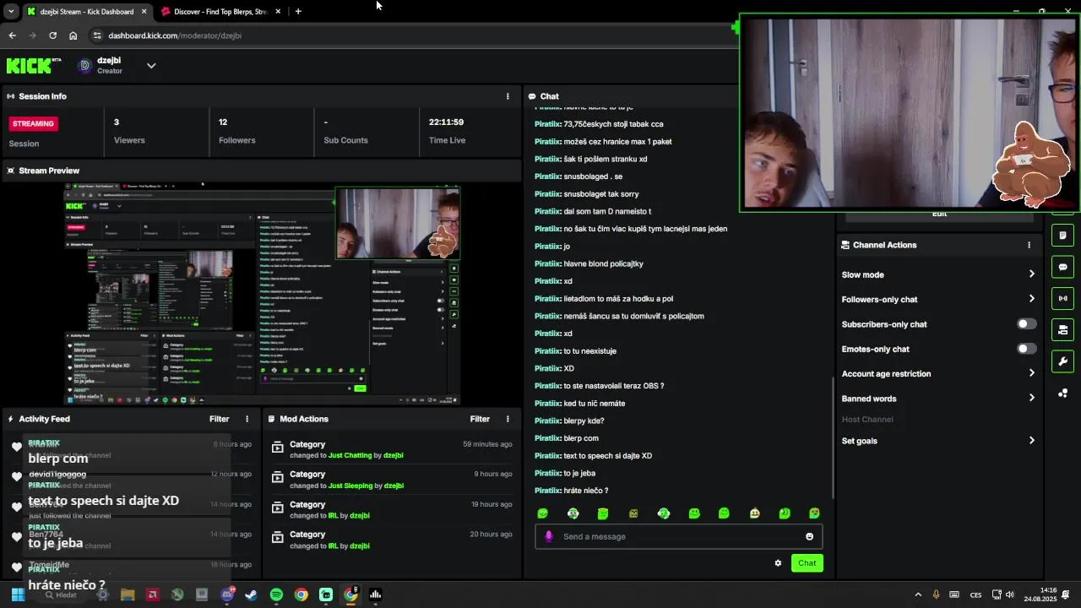1081x608 pixels.
Task: Open the Channel Actions three-dot menu
Action: [1029, 245]
